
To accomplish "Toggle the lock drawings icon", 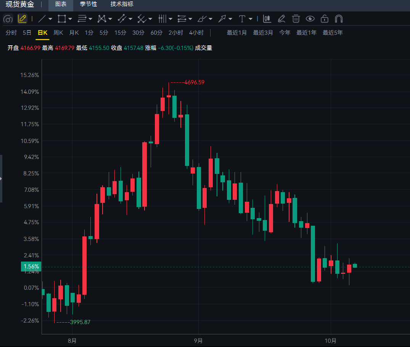I will coord(325,19).
